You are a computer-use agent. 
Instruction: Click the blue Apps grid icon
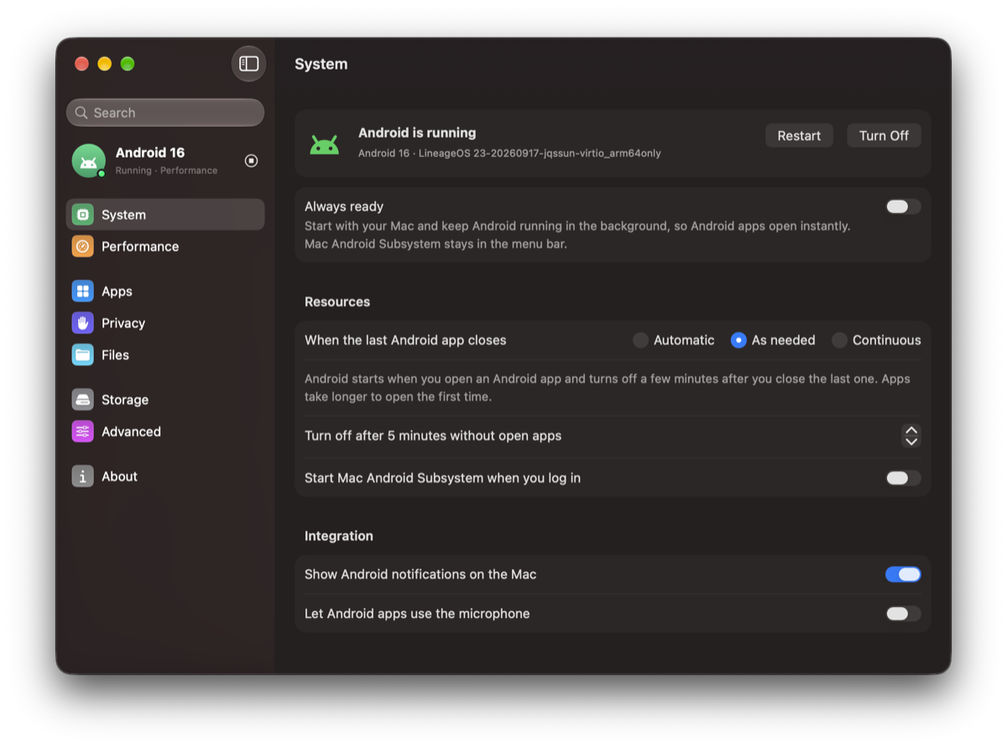(x=82, y=291)
